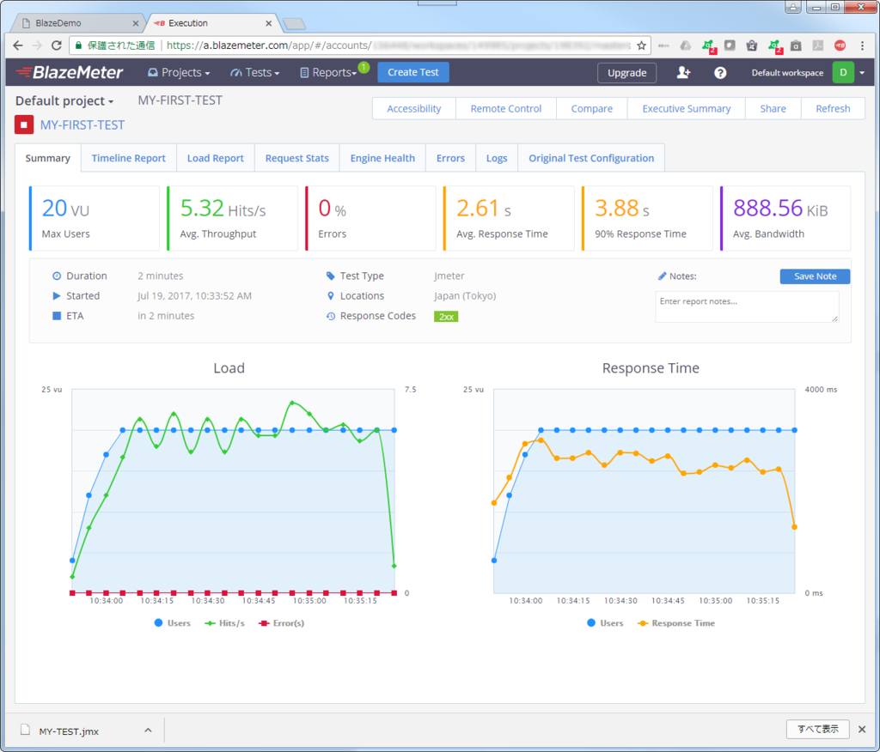The width and height of the screenshot is (880, 752).
Task: Click the green 2xx response code badge
Action: click(446, 316)
